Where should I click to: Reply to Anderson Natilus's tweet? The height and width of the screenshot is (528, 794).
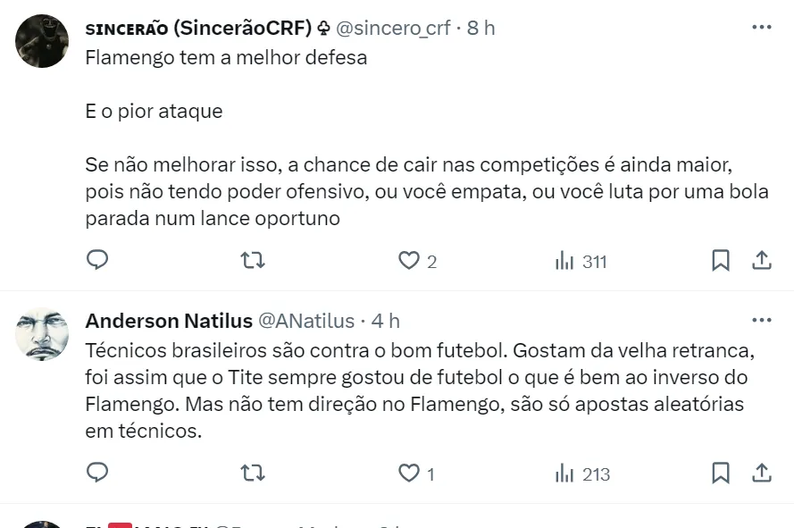(97, 473)
